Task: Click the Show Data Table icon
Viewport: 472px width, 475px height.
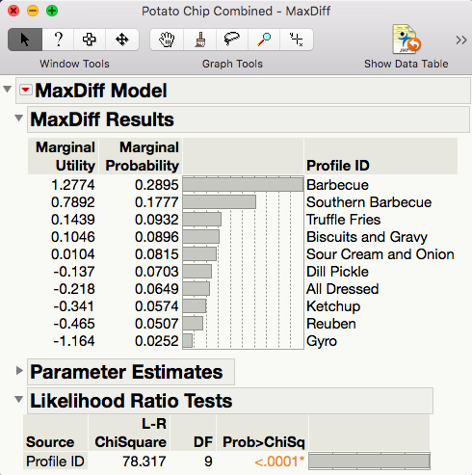Action: coord(406,40)
